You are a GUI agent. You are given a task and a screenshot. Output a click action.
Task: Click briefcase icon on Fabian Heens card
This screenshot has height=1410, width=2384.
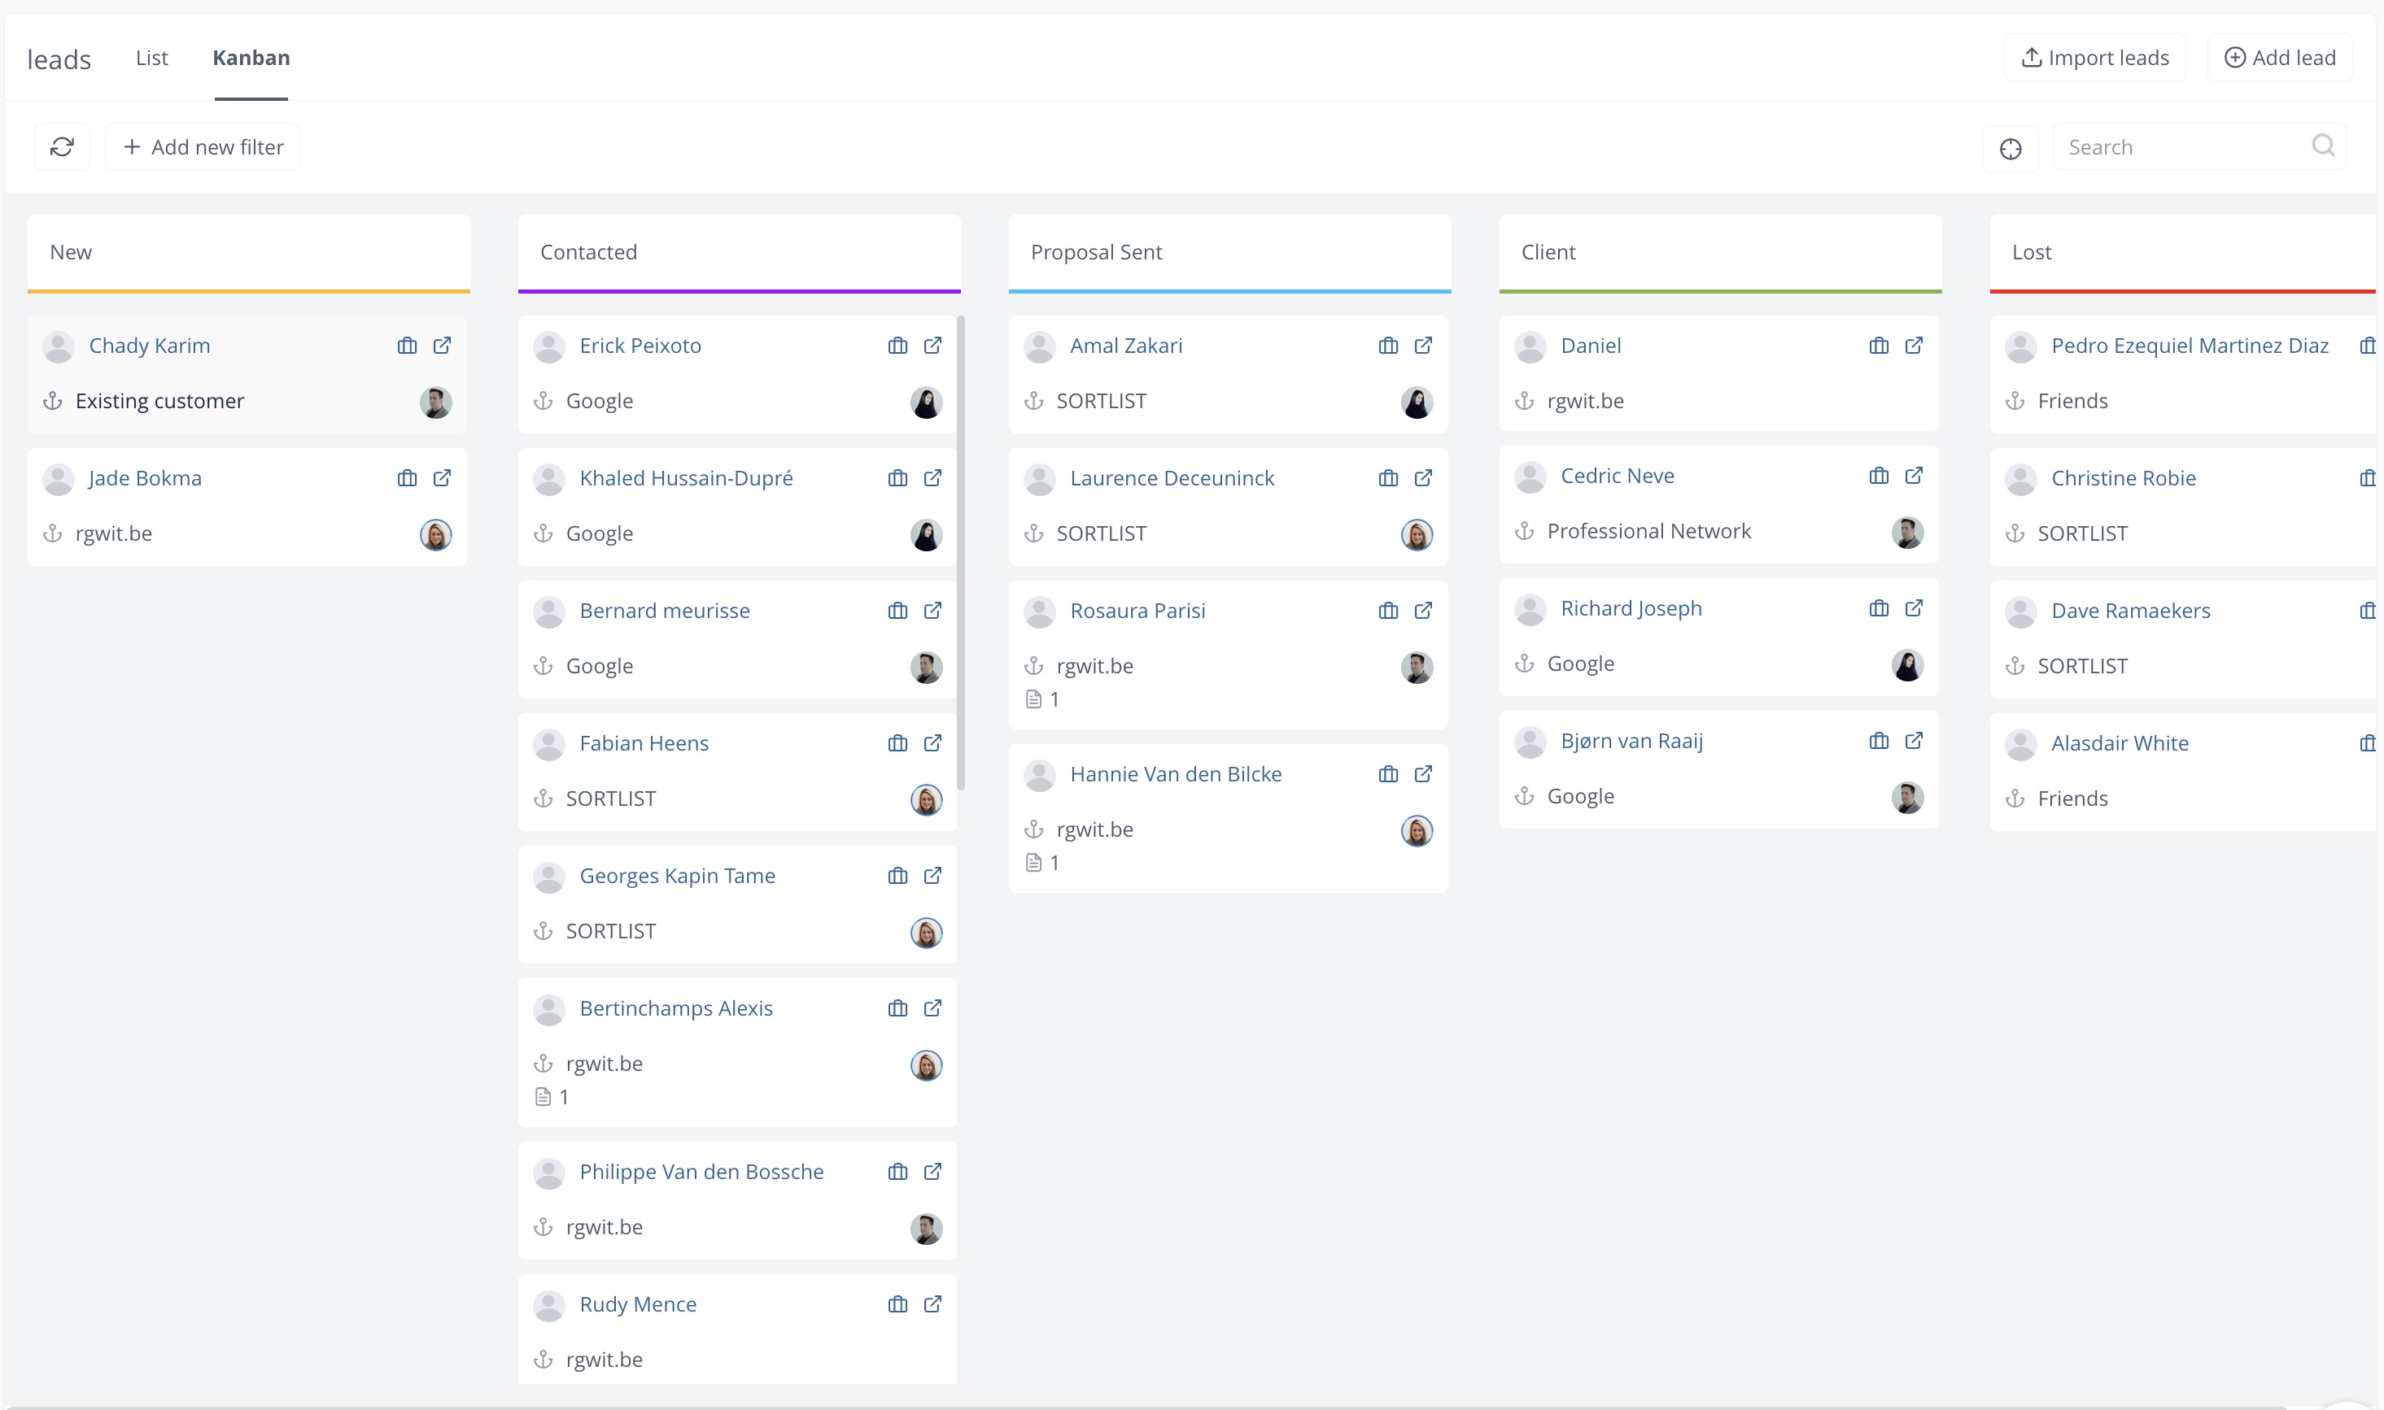coord(897,743)
